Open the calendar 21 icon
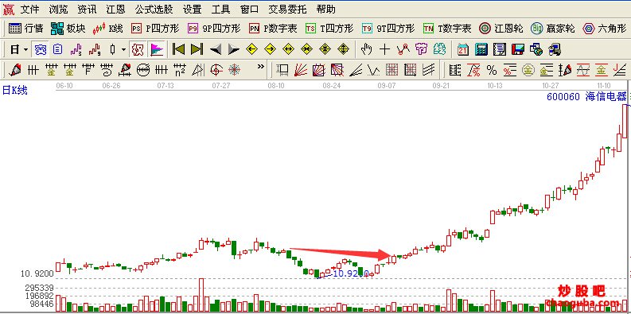This screenshot has width=631, height=314. coord(463,49)
